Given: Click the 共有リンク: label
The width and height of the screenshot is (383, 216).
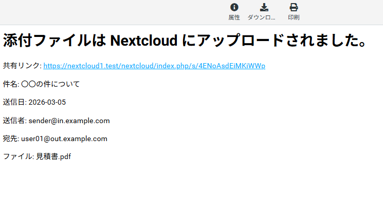Looking at the screenshot, I should pyautogui.click(x=22, y=66).
